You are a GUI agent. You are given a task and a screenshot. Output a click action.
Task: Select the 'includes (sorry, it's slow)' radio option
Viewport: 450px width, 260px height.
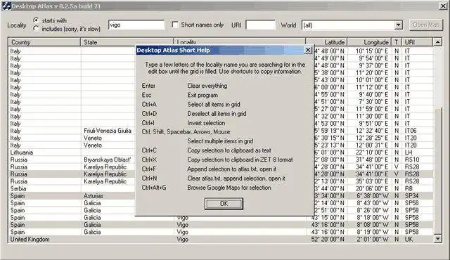pos(36,29)
